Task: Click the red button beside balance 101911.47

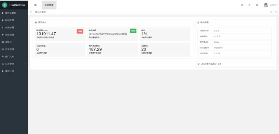Action: pos(80,31)
